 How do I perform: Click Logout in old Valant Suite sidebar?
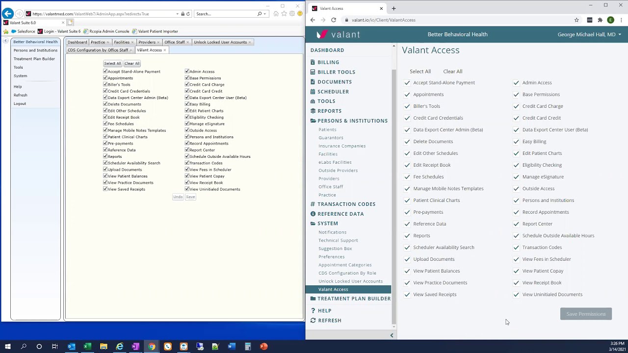pos(20,103)
